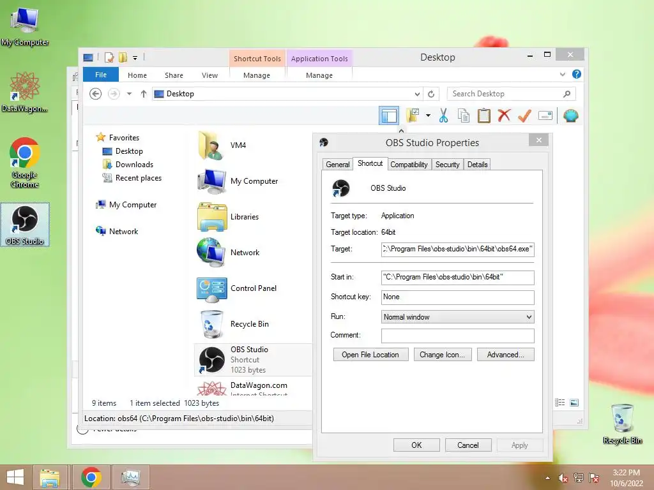Screen dimensions: 654x490
Task: Open Google Chrome from the taskbar
Action: point(91,477)
